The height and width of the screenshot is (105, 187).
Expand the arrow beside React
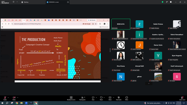click(x=104, y=97)
